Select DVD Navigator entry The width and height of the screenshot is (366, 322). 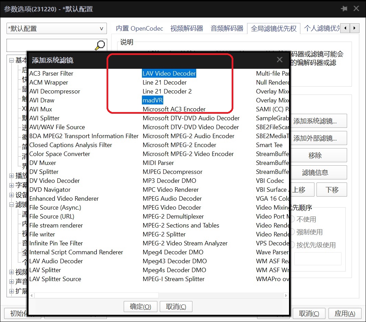[50, 190]
